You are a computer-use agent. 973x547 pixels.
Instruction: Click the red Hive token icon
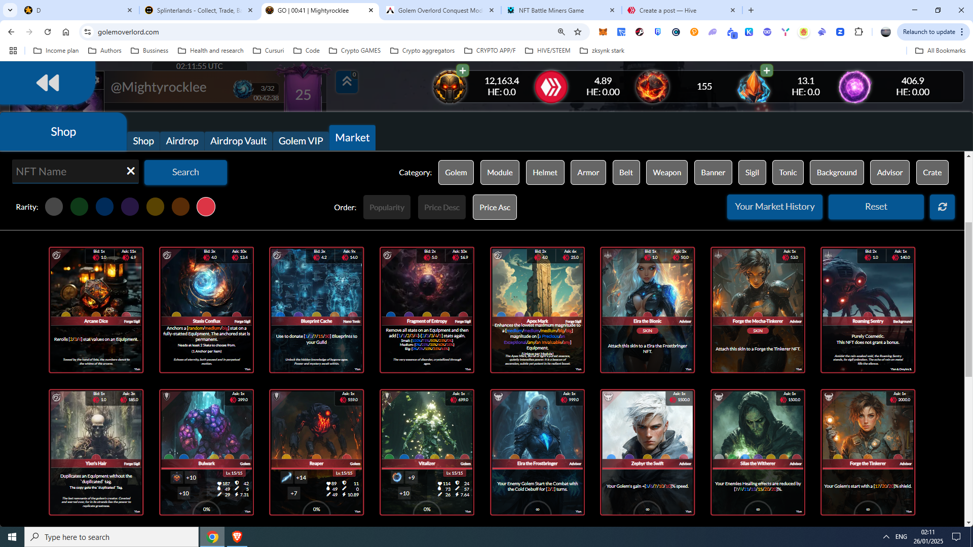click(x=551, y=87)
